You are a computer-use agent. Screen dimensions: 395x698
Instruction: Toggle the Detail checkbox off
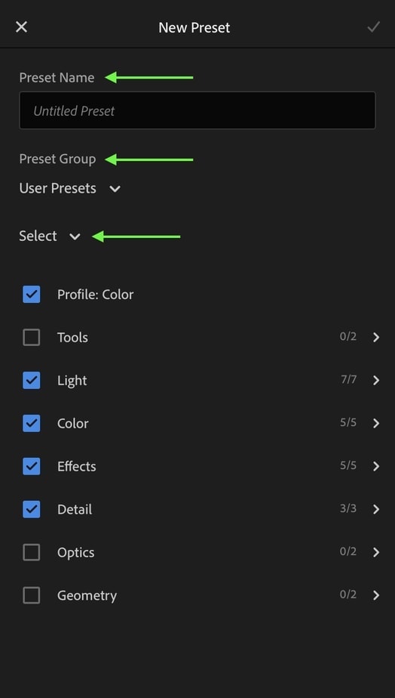32,509
